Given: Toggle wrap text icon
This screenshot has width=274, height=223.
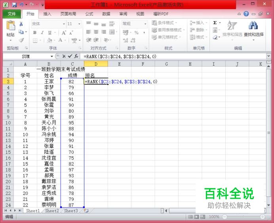Looking at the screenshot, I should click(112, 24).
